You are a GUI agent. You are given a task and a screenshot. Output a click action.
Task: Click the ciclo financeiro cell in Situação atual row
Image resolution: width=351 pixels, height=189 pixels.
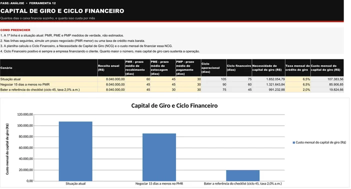click(239, 79)
